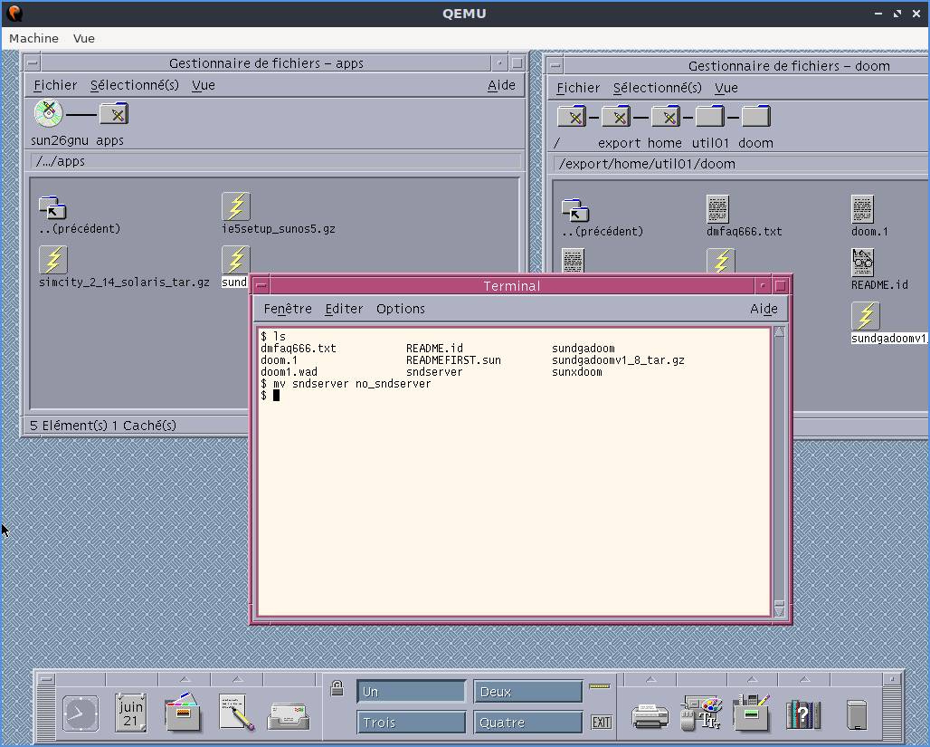Open the calendar showing juin 21
Image resolution: width=930 pixels, height=747 pixels.
coord(131,713)
